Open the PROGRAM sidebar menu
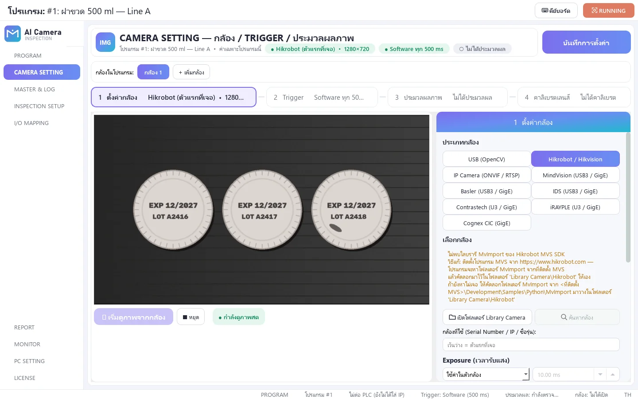This screenshot has width=638, height=399. [42, 55]
